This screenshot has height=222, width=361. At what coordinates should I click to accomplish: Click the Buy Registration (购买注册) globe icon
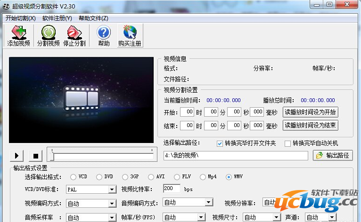[x=130, y=36]
